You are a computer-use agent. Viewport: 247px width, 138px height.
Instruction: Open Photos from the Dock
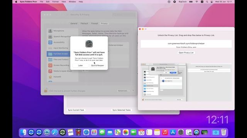click(x=125, y=132)
